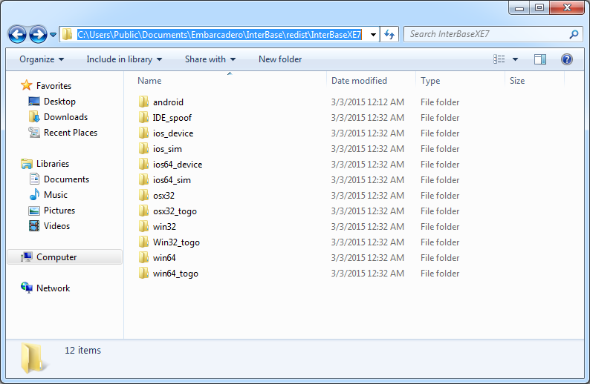Open the Organize dropdown menu

tap(42, 59)
